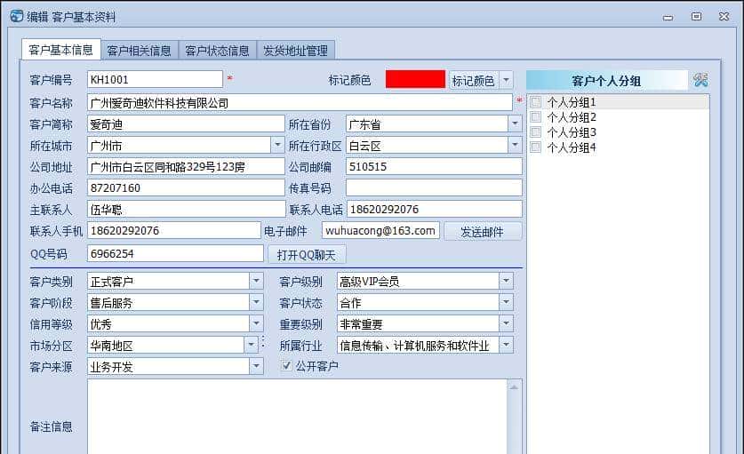Click the 公司地址 input field
Viewport: 744px width, 454px height.
point(186,166)
